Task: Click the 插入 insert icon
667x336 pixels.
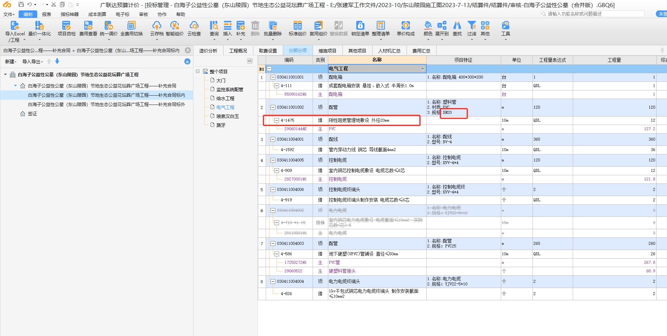Action: click(227, 25)
